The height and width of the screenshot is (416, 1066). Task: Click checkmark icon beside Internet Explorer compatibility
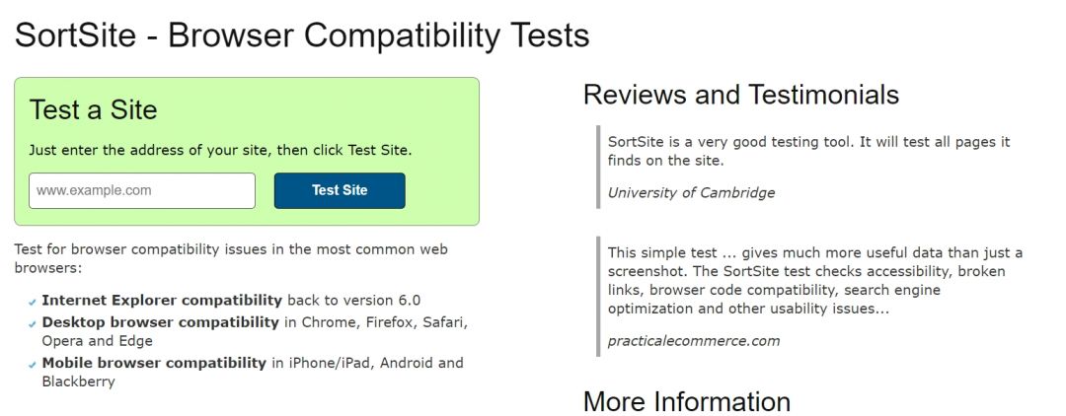click(x=34, y=302)
